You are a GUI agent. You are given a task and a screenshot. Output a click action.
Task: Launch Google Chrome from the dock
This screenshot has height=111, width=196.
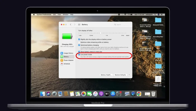pos(139,94)
